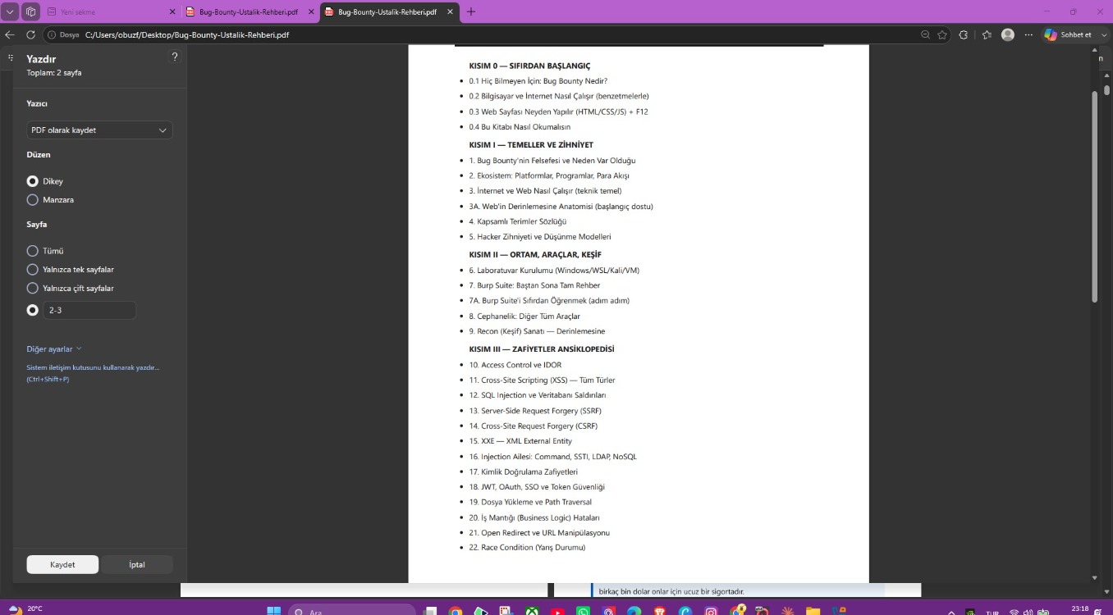Select Manzara landscape orientation
1113x615 pixels.
coord(33,200)
